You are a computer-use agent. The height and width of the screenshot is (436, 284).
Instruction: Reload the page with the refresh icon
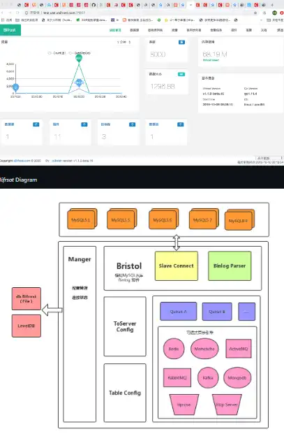click(x=17, y=13)
